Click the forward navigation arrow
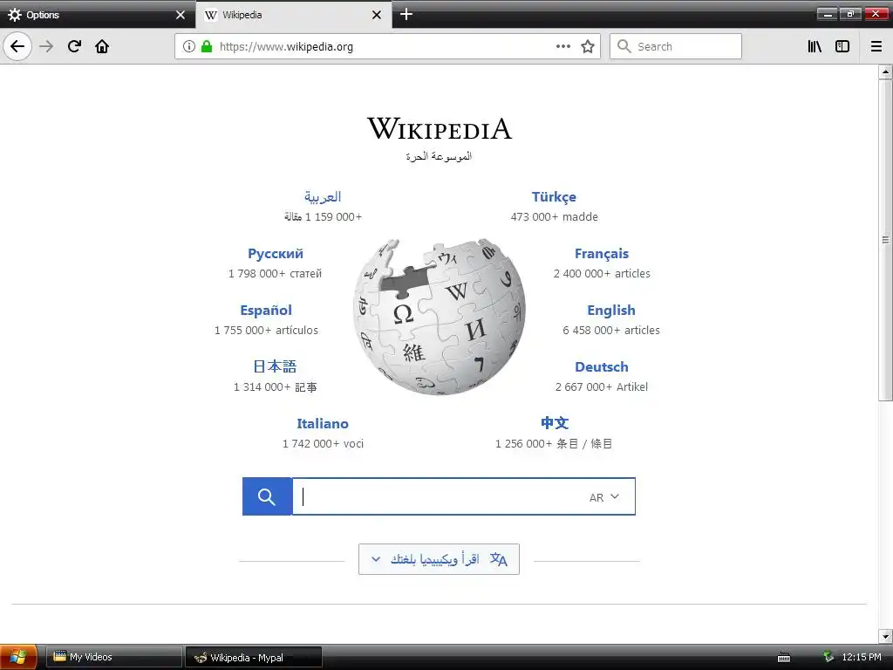 pyautogui.click(x=46, y=46)
